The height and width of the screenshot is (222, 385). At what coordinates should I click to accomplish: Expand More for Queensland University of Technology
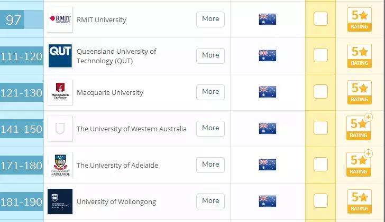[210, 55]
